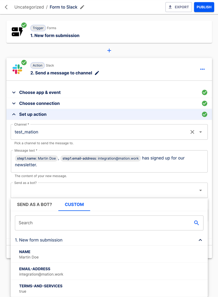Switch to the SEND AS A BOT? tab

tap(34, 204)
